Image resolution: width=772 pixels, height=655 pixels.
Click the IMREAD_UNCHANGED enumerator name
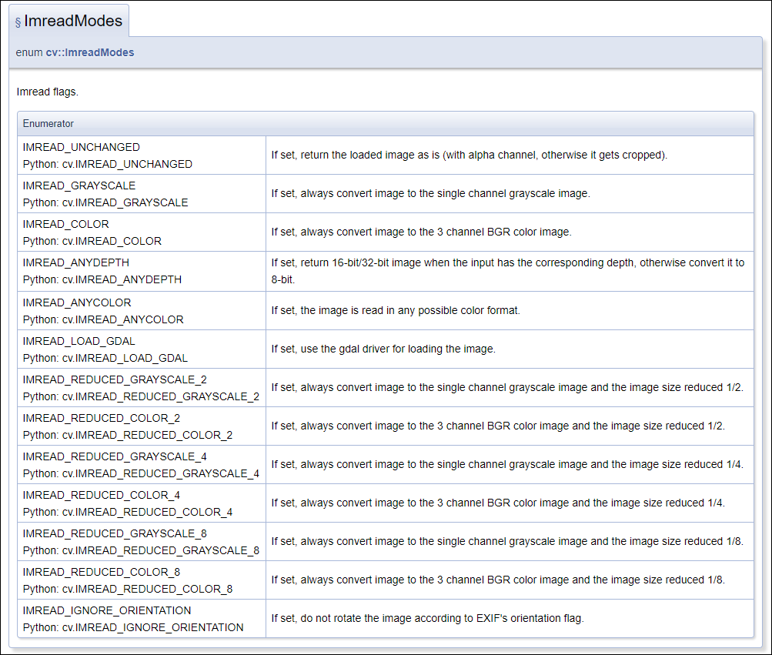[82, 147]
